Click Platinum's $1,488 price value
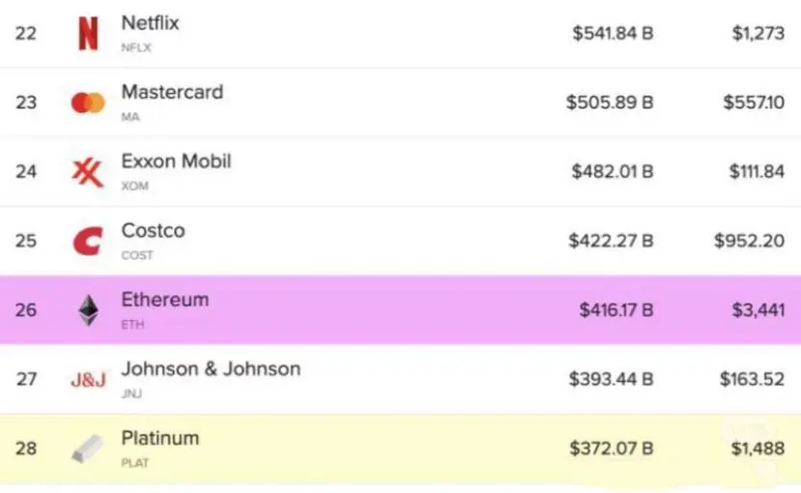 (758, 449)
